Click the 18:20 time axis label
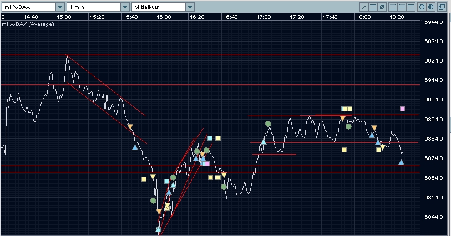The width and height of the screenshot is (451, 236). tap(397, 17)
